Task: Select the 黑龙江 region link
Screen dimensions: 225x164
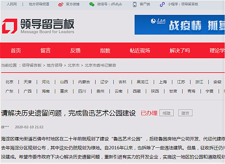Action: [142, 82]
